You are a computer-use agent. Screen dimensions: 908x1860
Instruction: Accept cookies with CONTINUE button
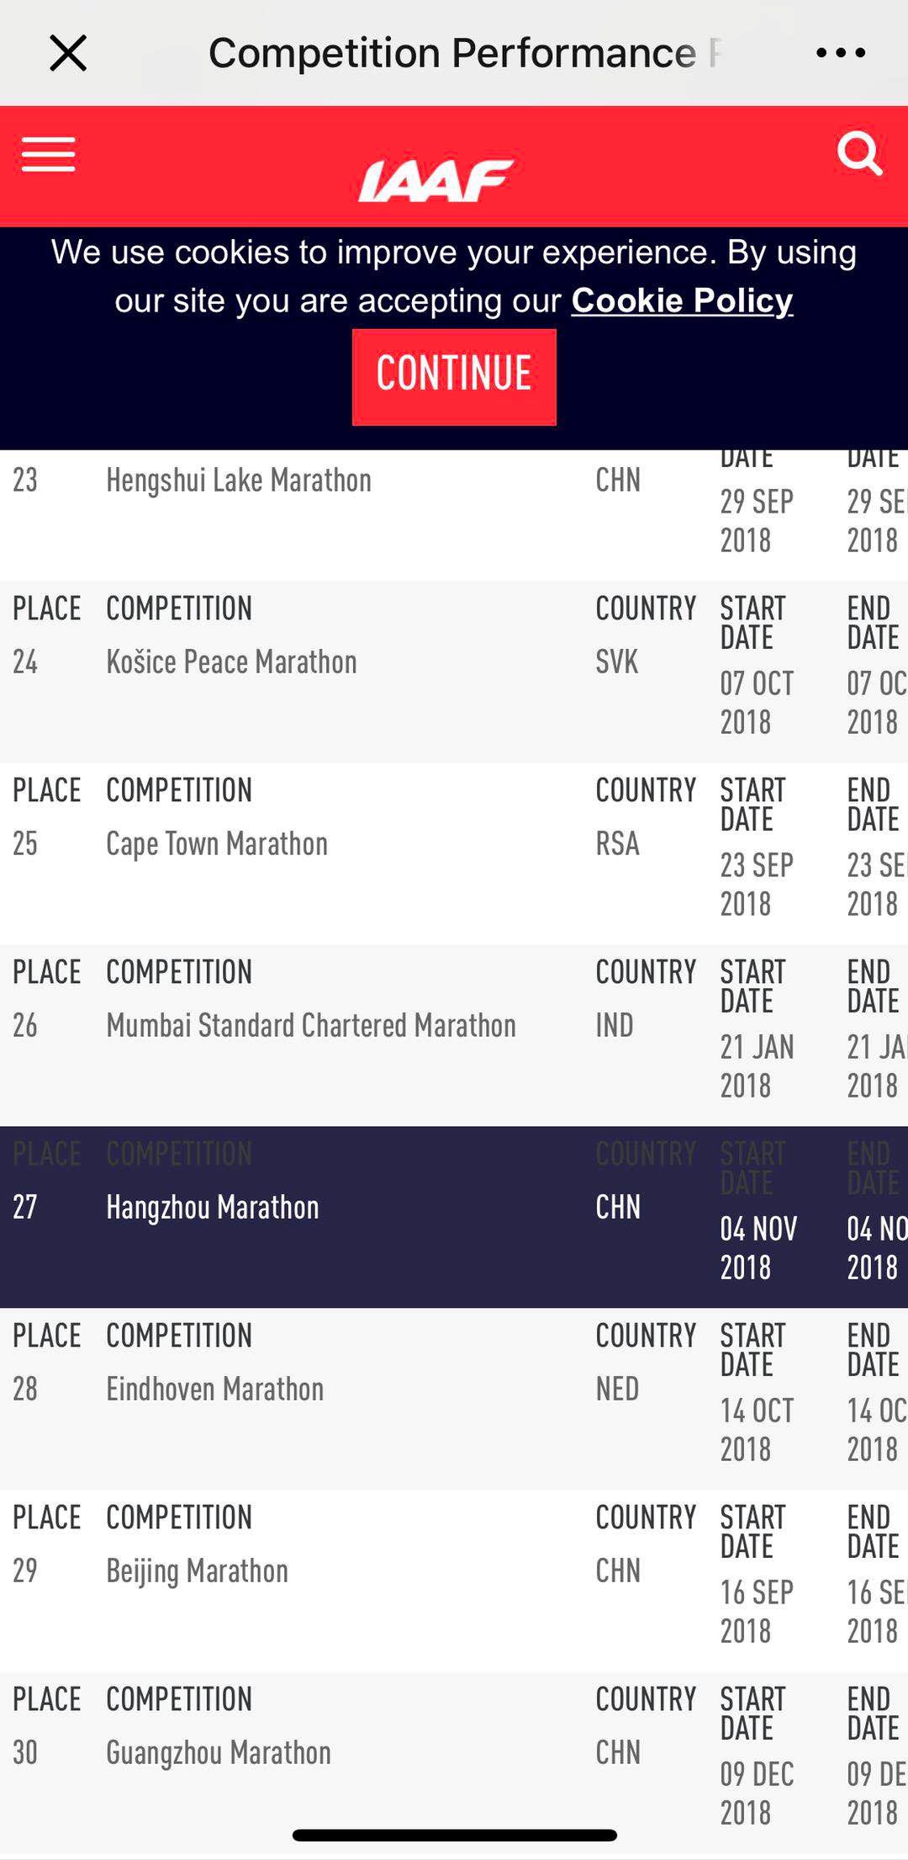coord(454,377)
